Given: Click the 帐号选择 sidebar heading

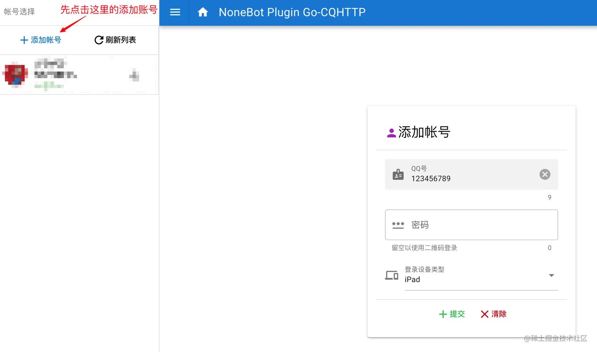Looking at the screenshot, I should click(x=19, y=11).
